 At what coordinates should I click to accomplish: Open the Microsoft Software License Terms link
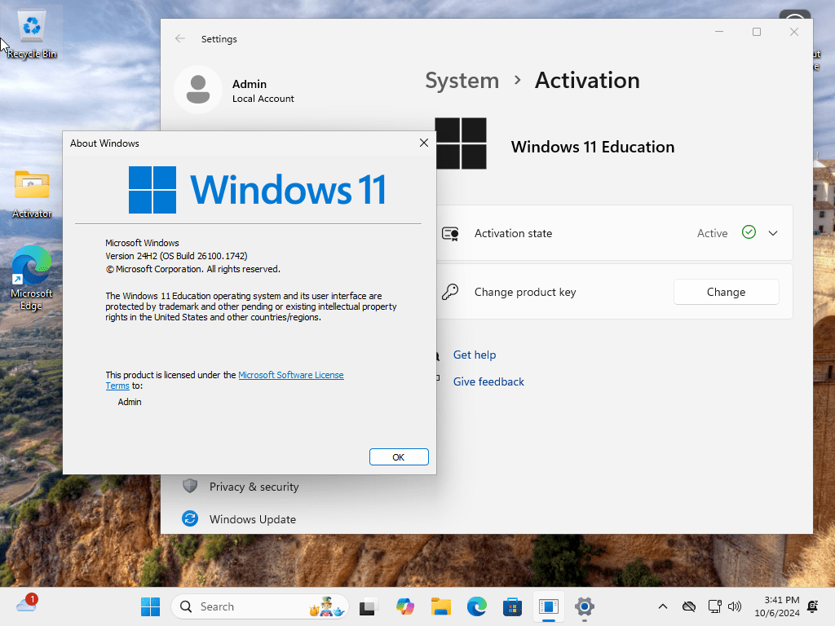(x=290, y=375)
